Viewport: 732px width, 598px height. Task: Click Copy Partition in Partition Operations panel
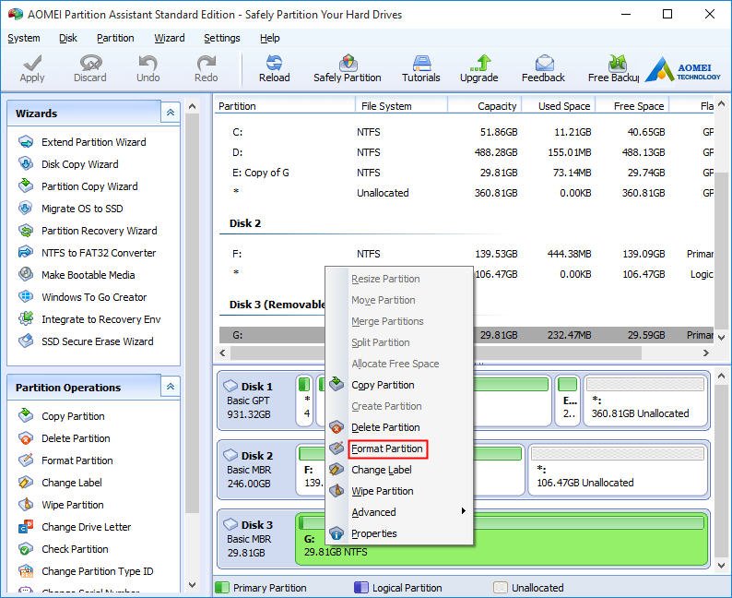click(x=61, y=416)
